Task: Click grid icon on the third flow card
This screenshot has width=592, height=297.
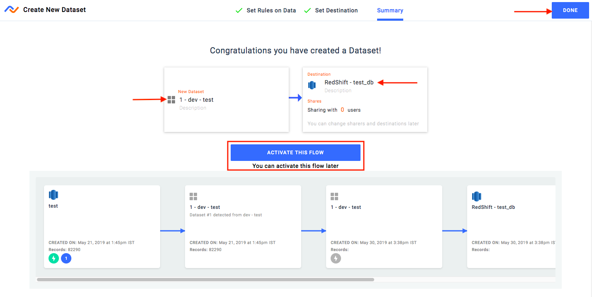Action: point(334,196)
